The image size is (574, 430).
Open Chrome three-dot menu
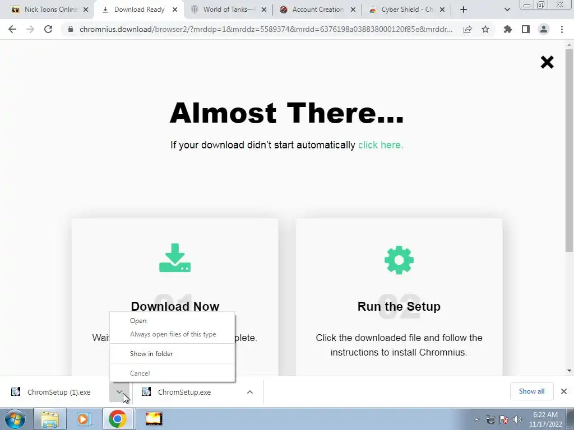click(x=562, y=29)
